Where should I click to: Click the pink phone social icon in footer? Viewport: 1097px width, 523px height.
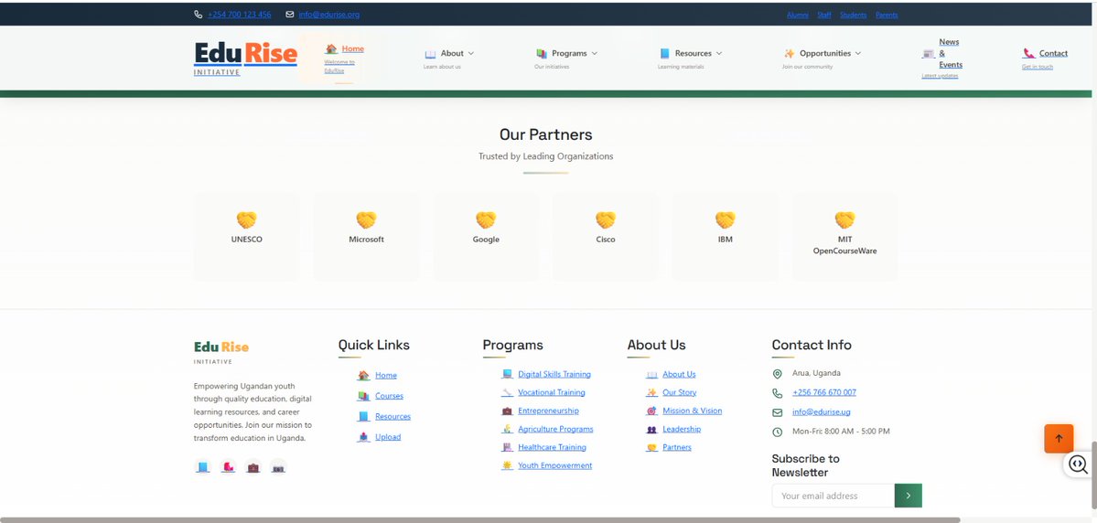[228, 467]
